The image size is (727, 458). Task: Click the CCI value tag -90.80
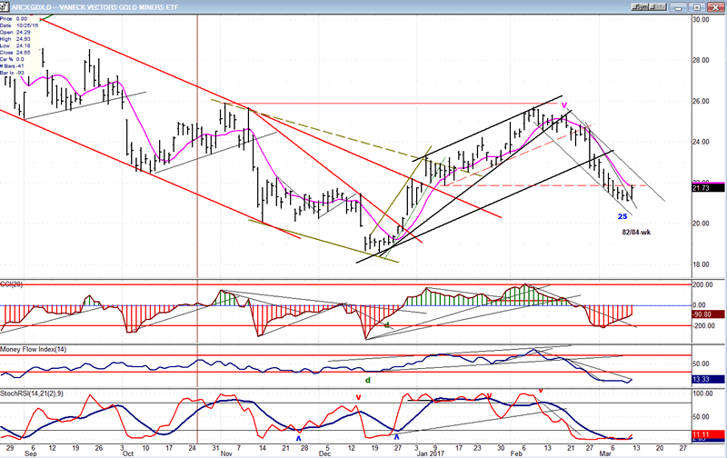705,314
